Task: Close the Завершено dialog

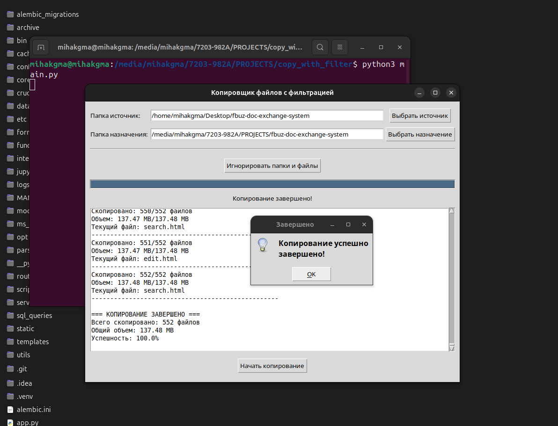Action: [x=364, y=224]
